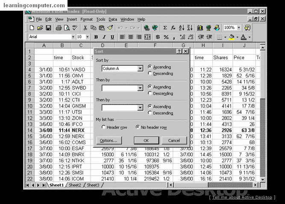Apply the yellow Fill Color bucket
Image resolution: width=285 pixels, height=204 pixels.
[x=232, y=37]
